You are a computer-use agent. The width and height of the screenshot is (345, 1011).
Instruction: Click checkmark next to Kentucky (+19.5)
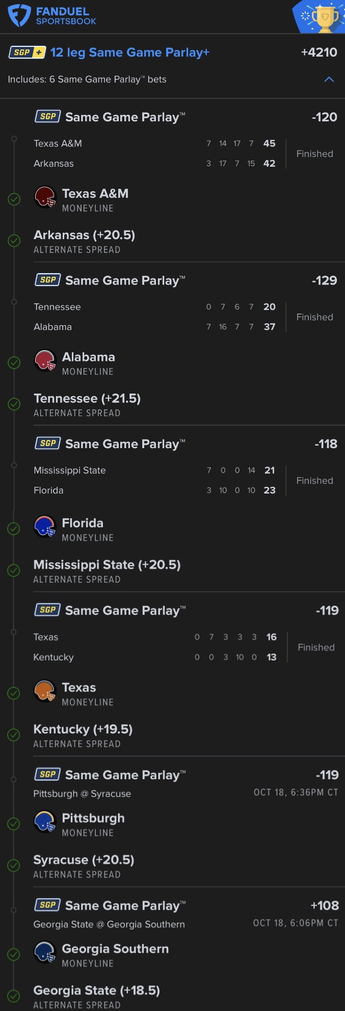[14, 735]
